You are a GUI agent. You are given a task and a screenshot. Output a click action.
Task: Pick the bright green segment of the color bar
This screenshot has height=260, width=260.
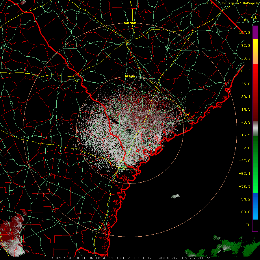click(255, 186)
